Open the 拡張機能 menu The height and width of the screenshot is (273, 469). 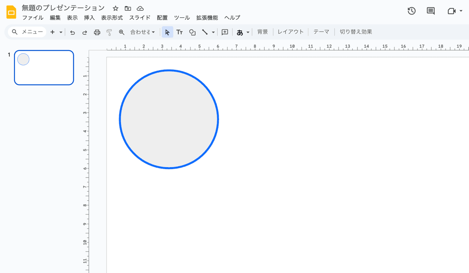tap(207, 18)
